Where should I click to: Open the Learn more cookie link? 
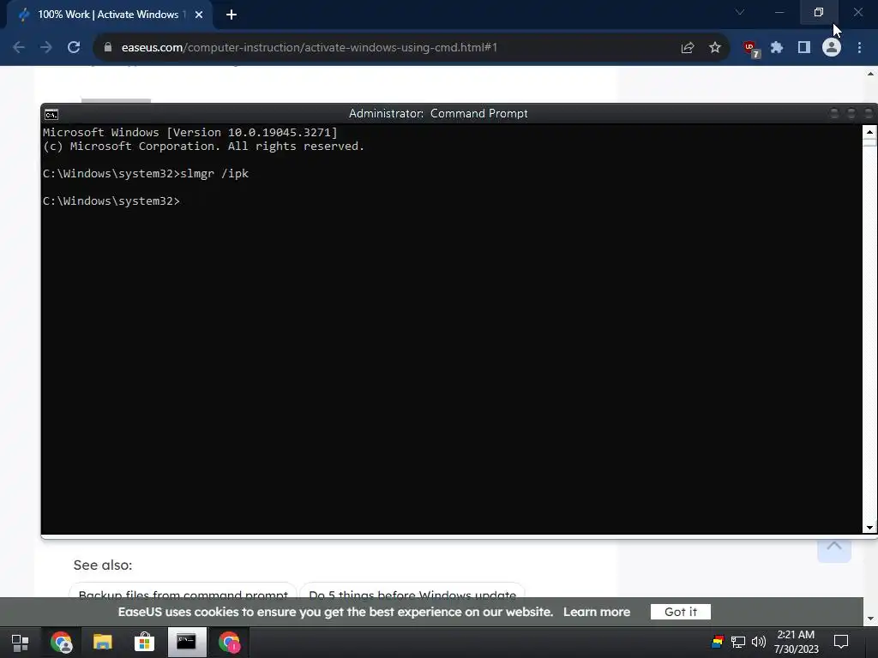pos(597,612)
